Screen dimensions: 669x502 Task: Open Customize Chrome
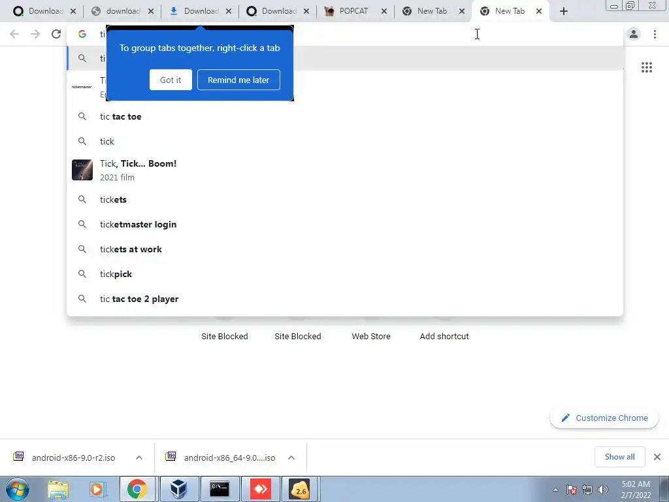click(x=604, y=418)
